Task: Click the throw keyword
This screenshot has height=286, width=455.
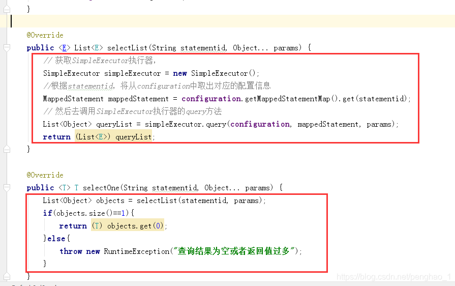Action: 71,251
